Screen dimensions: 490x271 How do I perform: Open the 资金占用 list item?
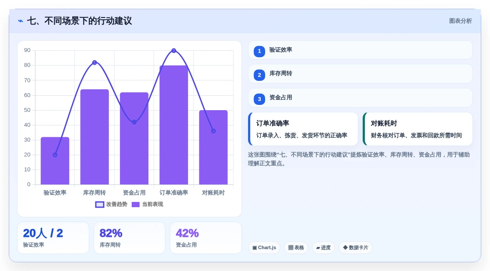pos(360,98)
